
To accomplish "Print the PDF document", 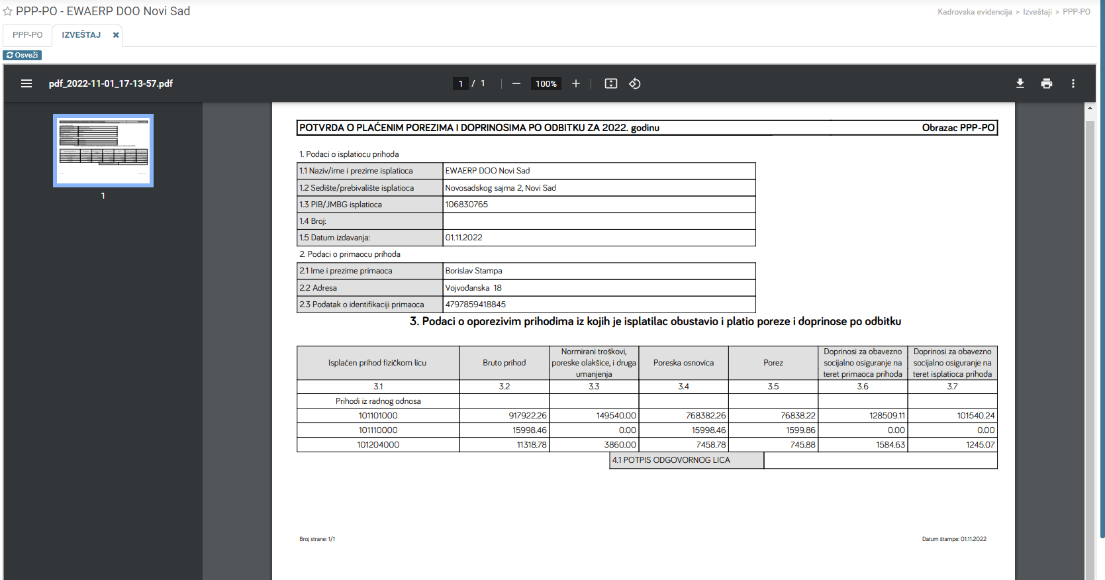I will 1047,83.
